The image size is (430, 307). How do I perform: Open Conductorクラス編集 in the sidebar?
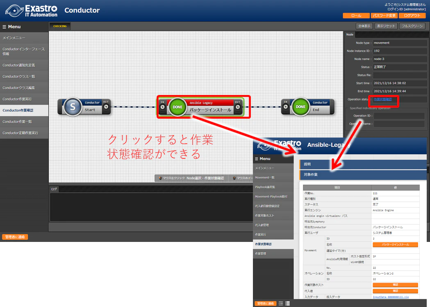[x=24, y=88]
